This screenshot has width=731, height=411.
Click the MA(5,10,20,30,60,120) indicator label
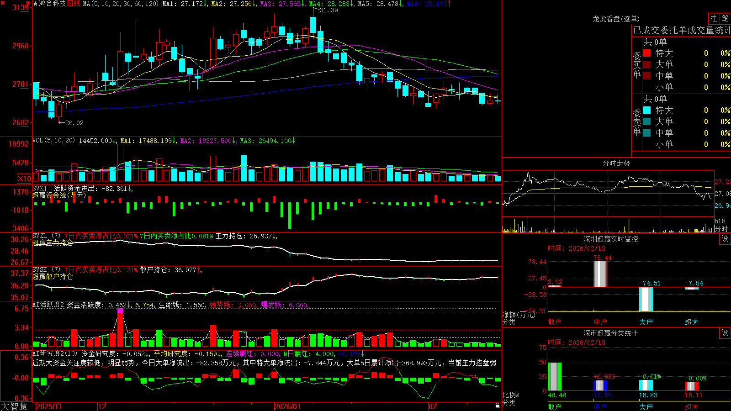(x=121, y=4)
